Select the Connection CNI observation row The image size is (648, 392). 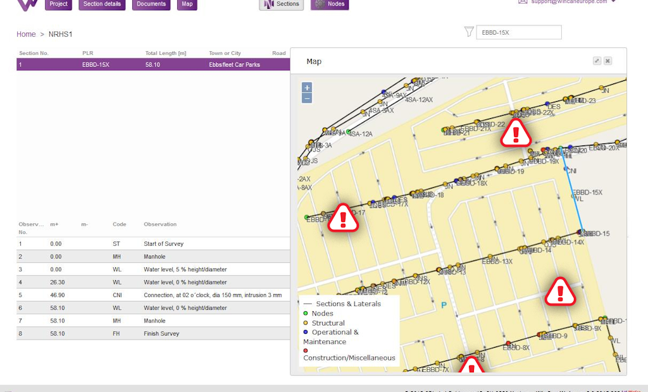pyautogui.click(x=153, y=295)
